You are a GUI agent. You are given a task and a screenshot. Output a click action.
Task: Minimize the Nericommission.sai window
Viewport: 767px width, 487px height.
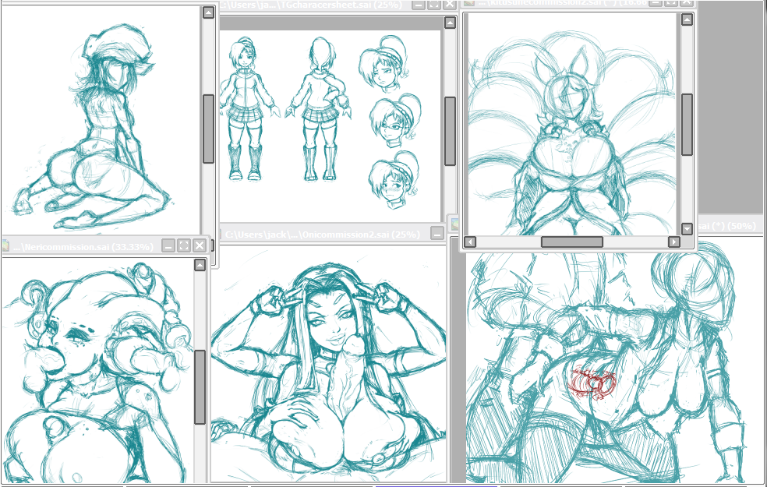[168, 246]
